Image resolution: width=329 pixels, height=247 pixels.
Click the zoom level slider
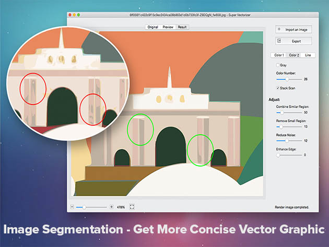pos(85,207)
